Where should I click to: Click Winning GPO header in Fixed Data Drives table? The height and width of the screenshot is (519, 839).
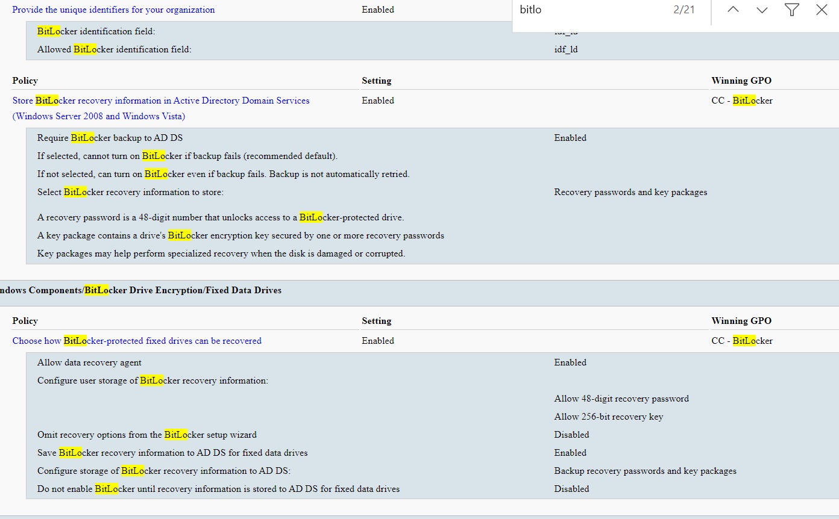[x=741, y=321]
